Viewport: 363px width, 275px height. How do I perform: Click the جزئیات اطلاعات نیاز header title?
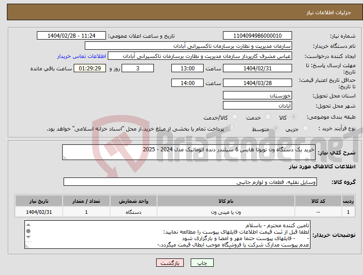tap(329, 12)
